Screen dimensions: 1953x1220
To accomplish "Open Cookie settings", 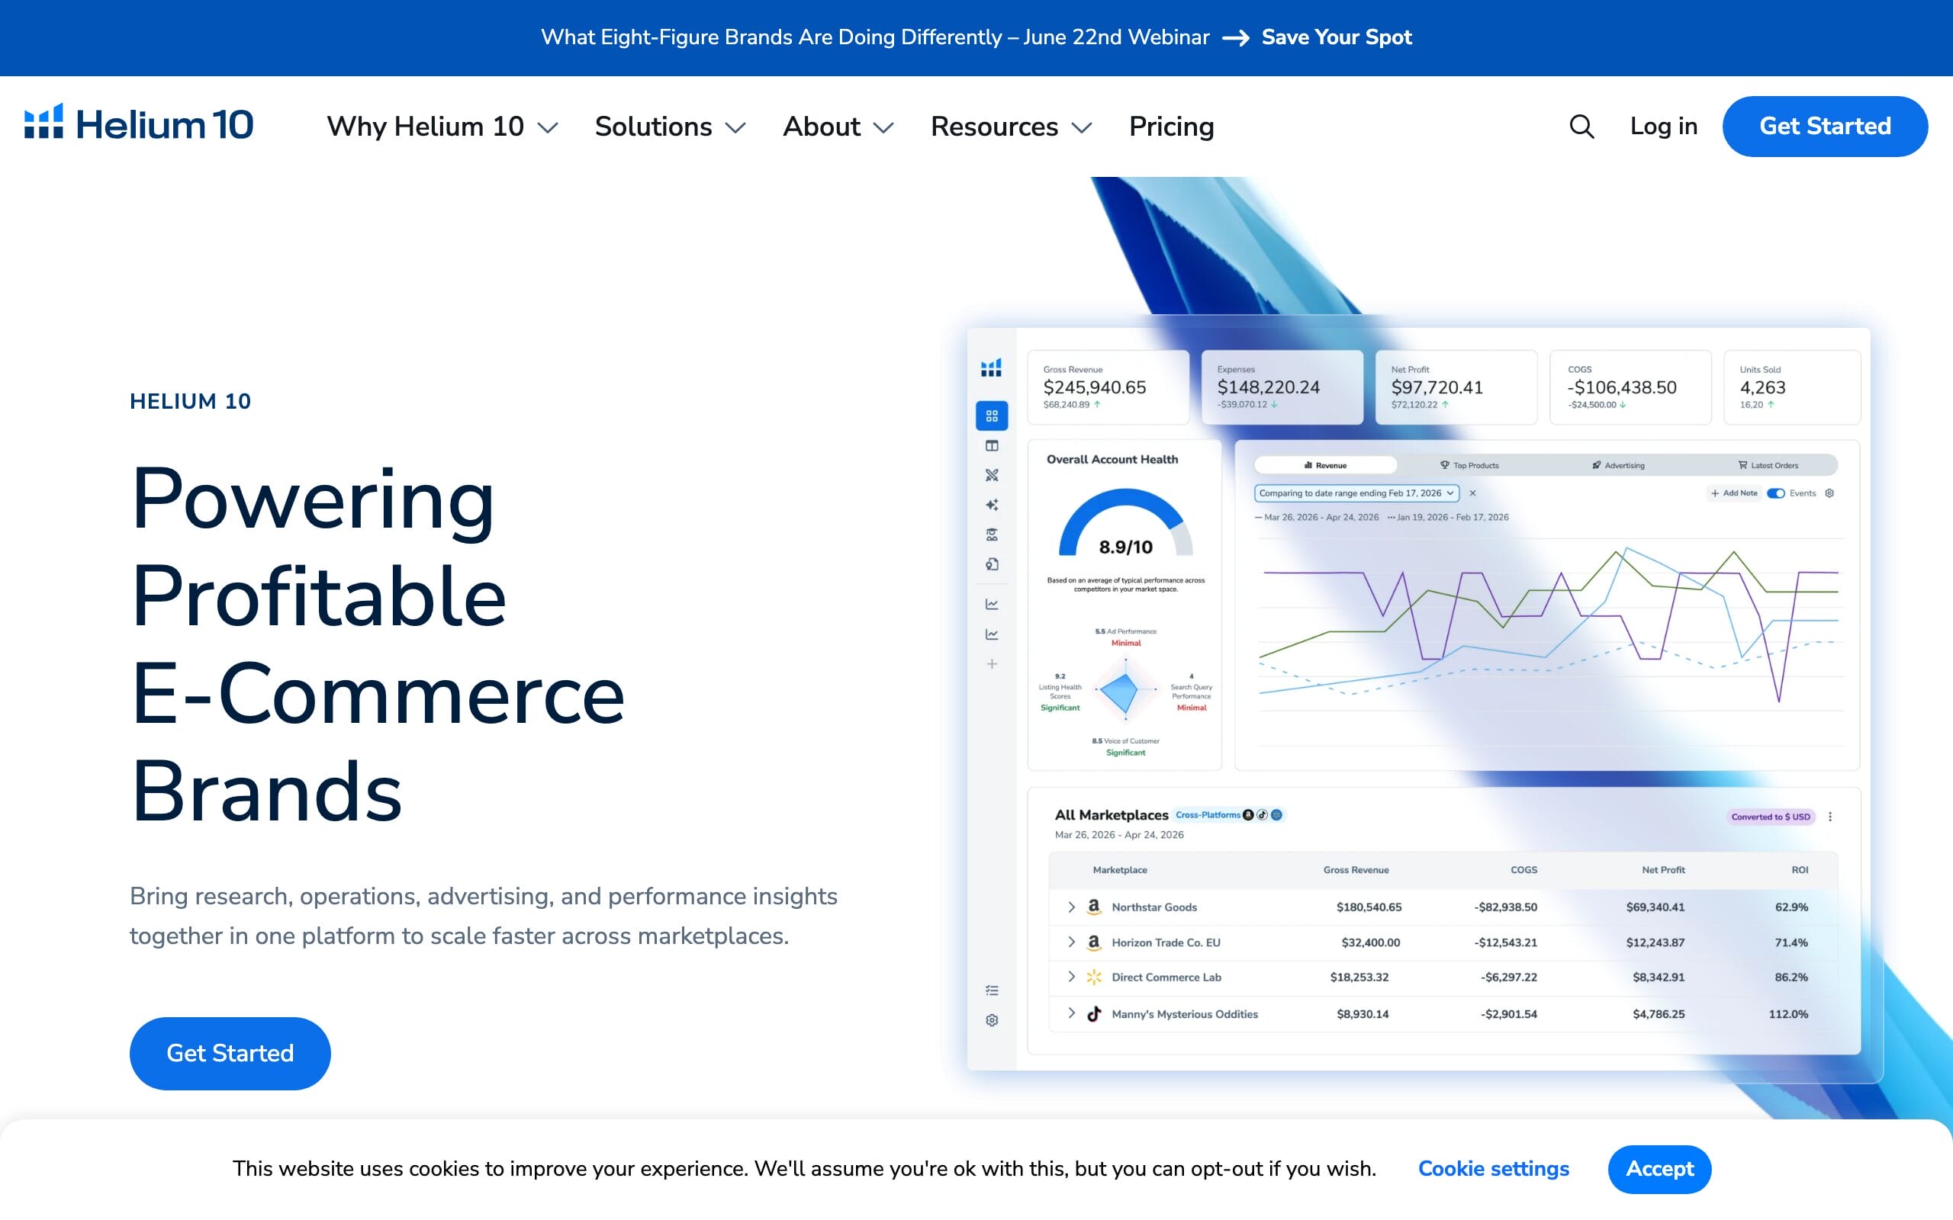I will pos(1493,1168).
